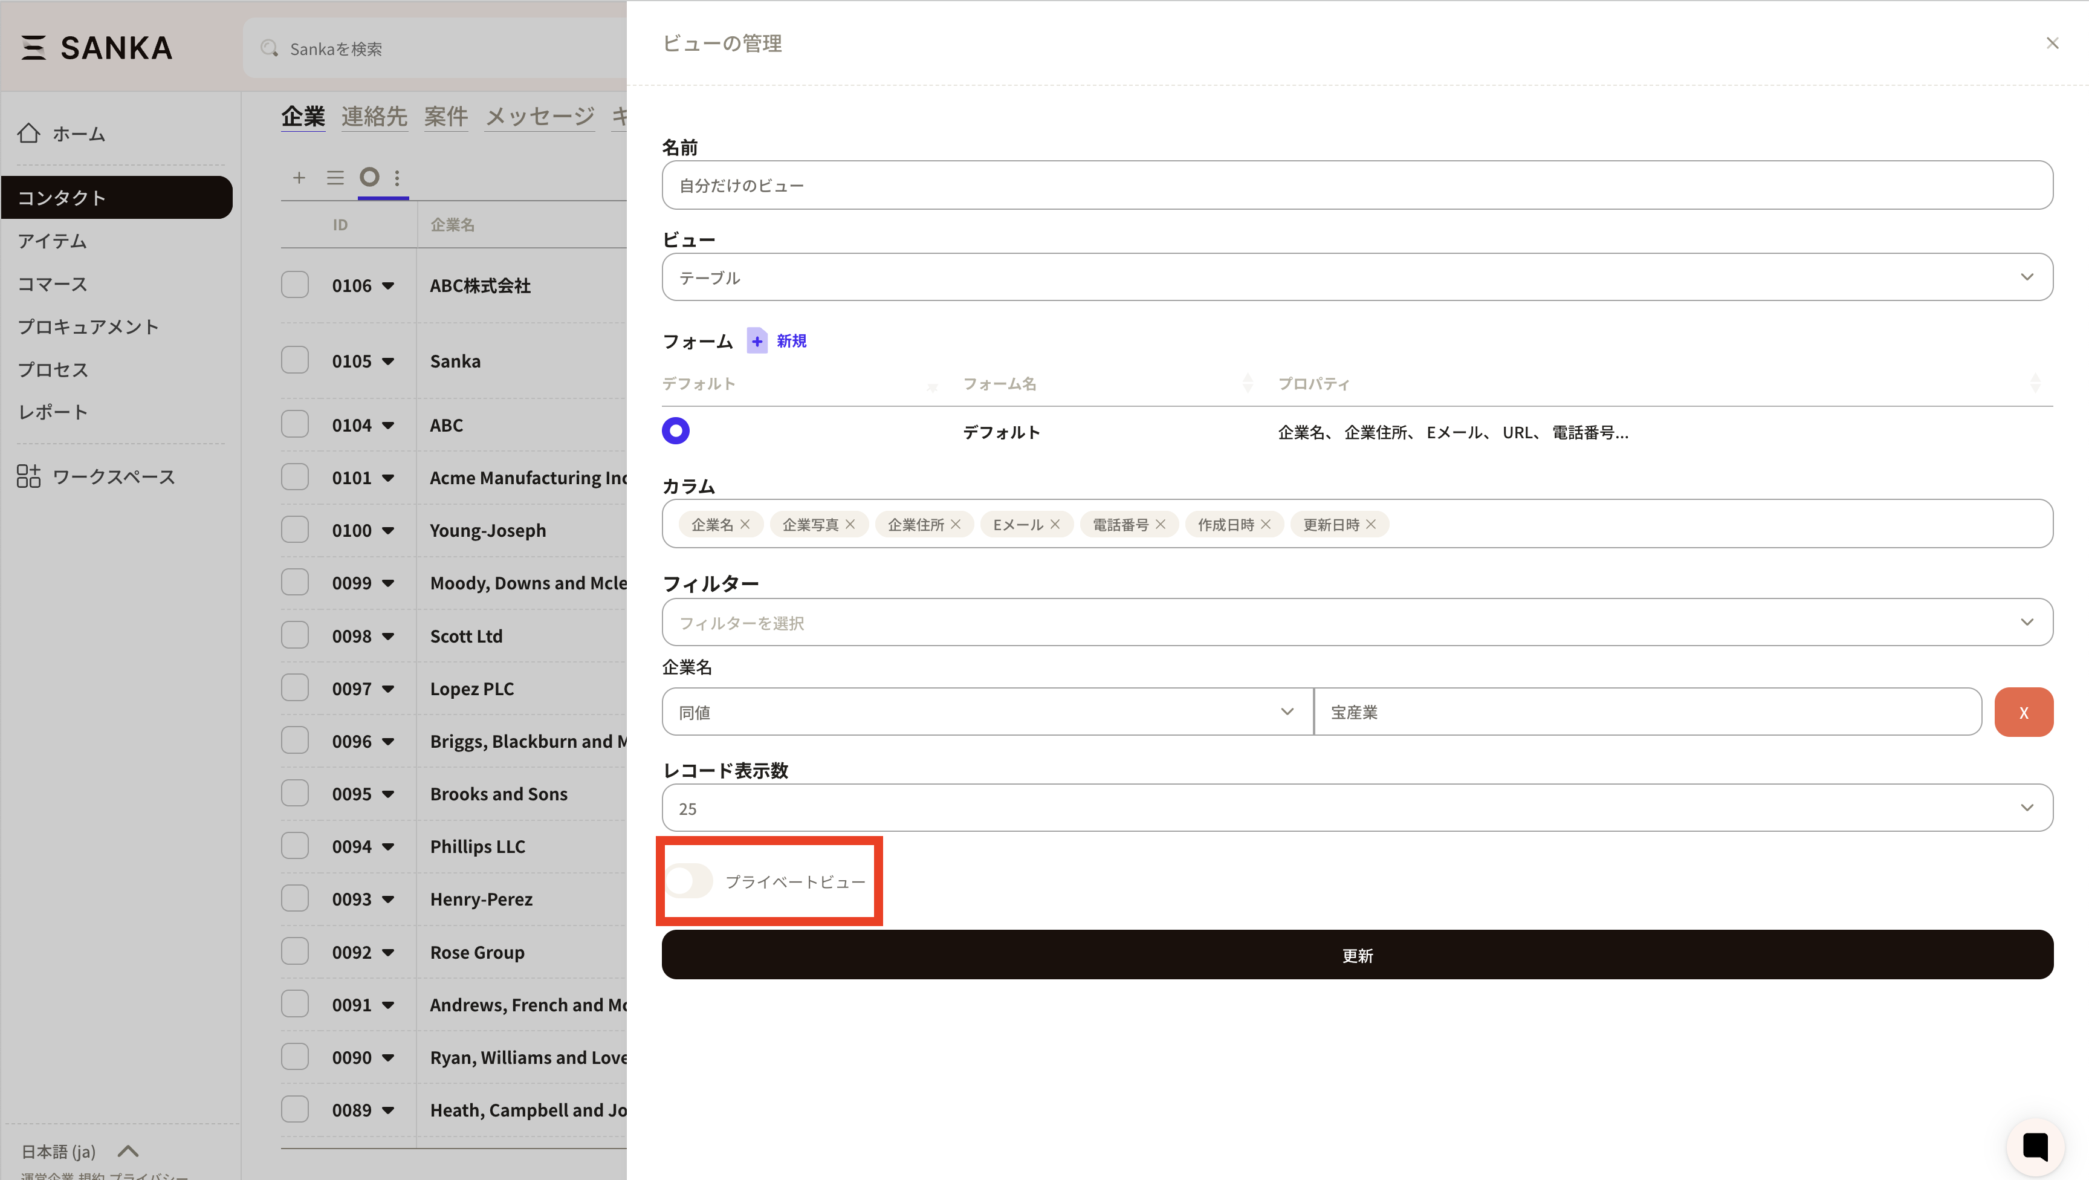2089x1180 pixels.
Task: Open the three-dot view options menu
Action: [x=397, y=178]
